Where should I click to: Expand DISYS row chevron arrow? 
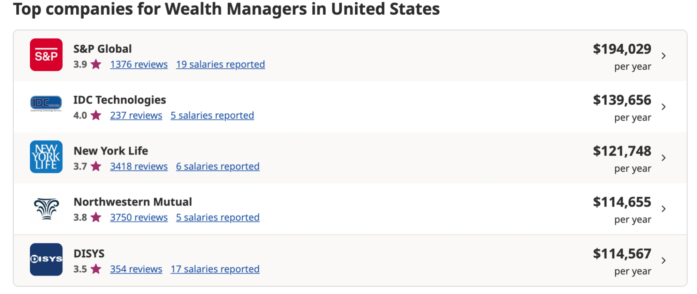[x=664, y=260]
